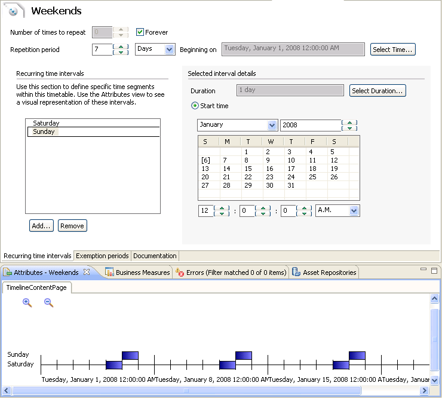The height and width of the screenshot is (398, 442).
Task: Select the TimelineContentPage tab
Action: [36, 287]
